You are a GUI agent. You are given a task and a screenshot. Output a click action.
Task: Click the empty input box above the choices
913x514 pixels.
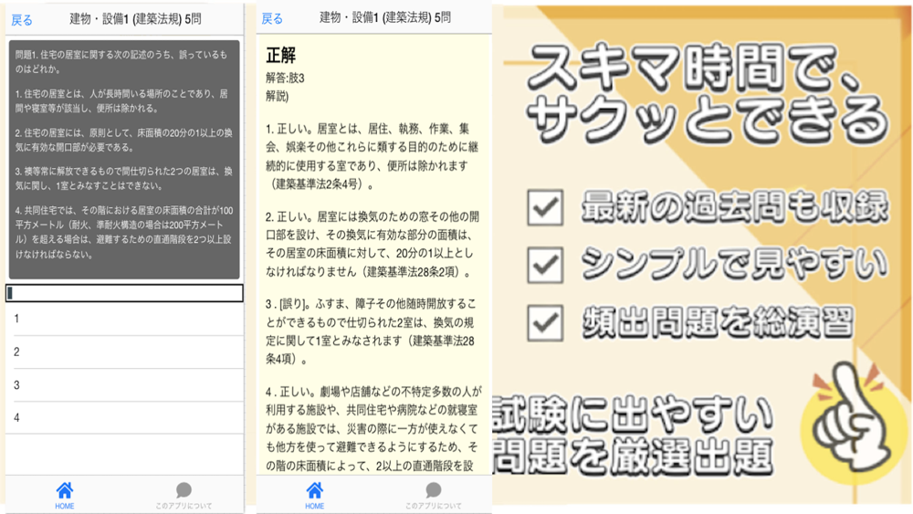(x=124, y=293)
